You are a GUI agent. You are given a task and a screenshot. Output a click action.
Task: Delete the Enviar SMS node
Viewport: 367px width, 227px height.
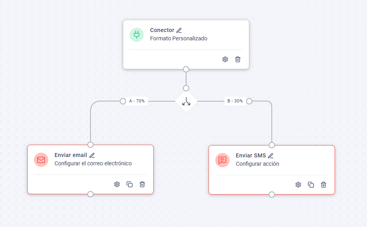[324, 185]
